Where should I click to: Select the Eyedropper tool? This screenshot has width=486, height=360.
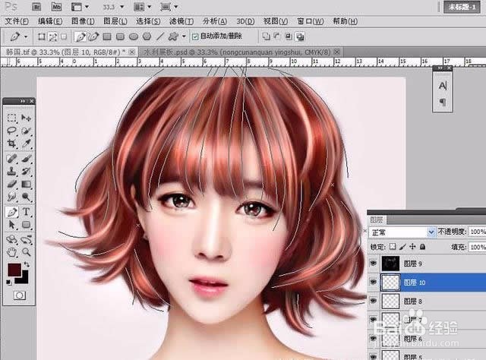click(x=27, y=144)
